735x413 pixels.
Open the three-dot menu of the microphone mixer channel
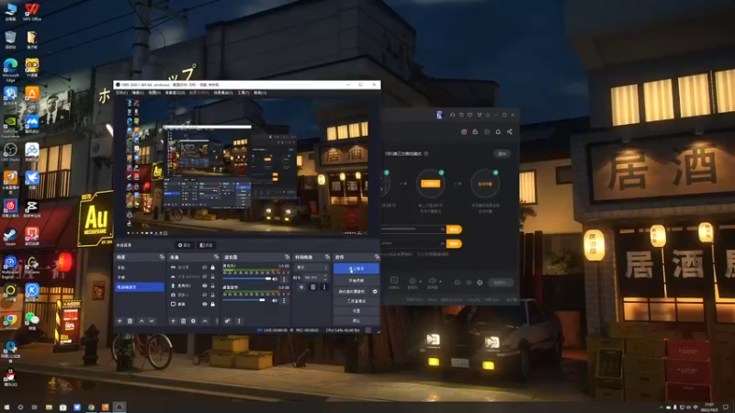click(284, 279)
